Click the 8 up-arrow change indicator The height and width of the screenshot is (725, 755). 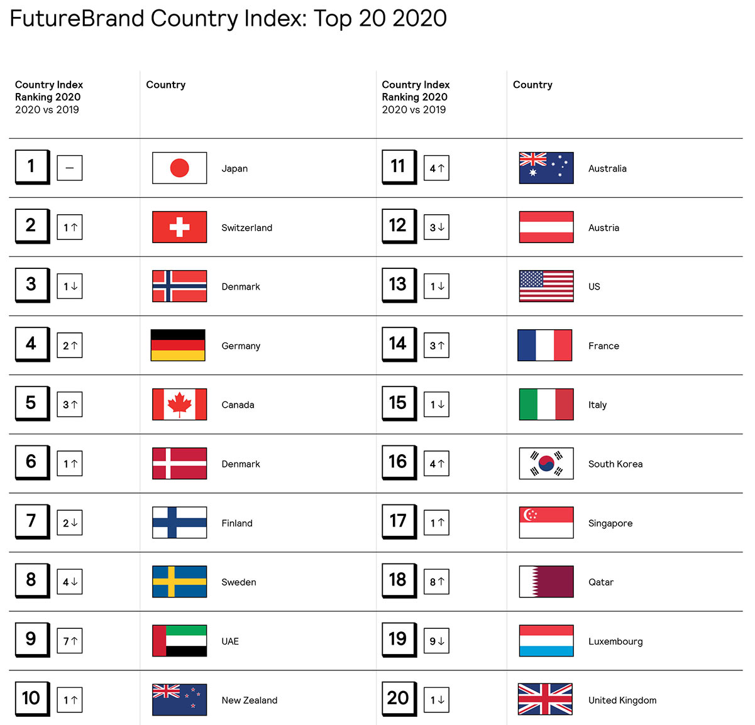(x=437, y=582)
